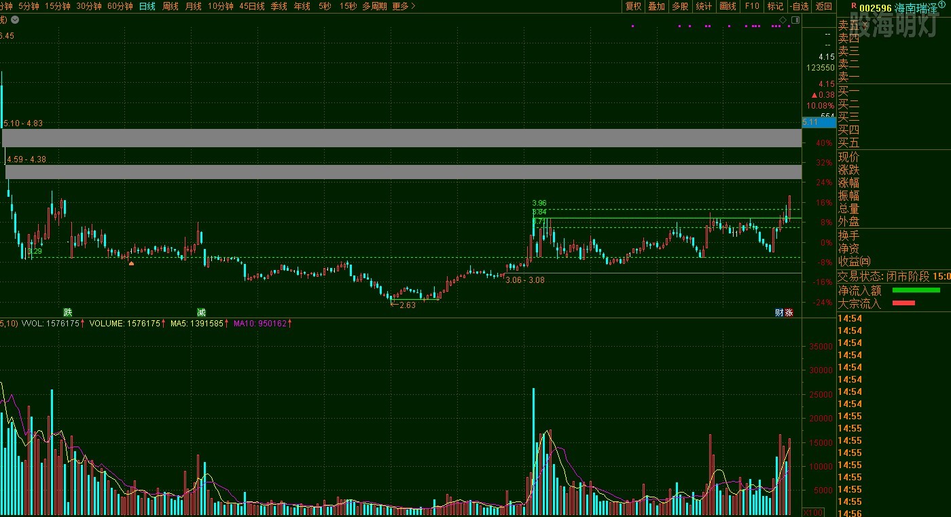The width and height of the screenshot is (951, 517).
Task: Click the red 大宗流入 bar
Action: 903,303
